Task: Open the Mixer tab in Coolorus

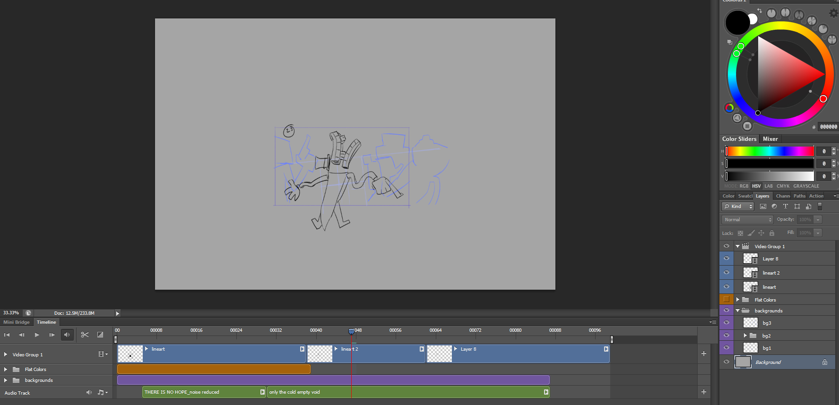Action: [x=770, y=139]
